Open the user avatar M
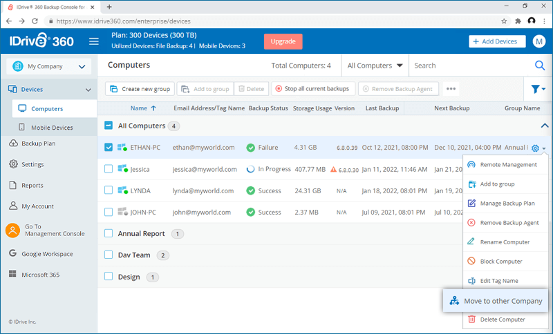The image size is (553, 334). click(539, 41)
